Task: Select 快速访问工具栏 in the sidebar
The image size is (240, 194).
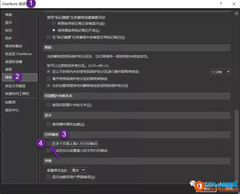Action: pyautogui.click(x=16, y=94)
